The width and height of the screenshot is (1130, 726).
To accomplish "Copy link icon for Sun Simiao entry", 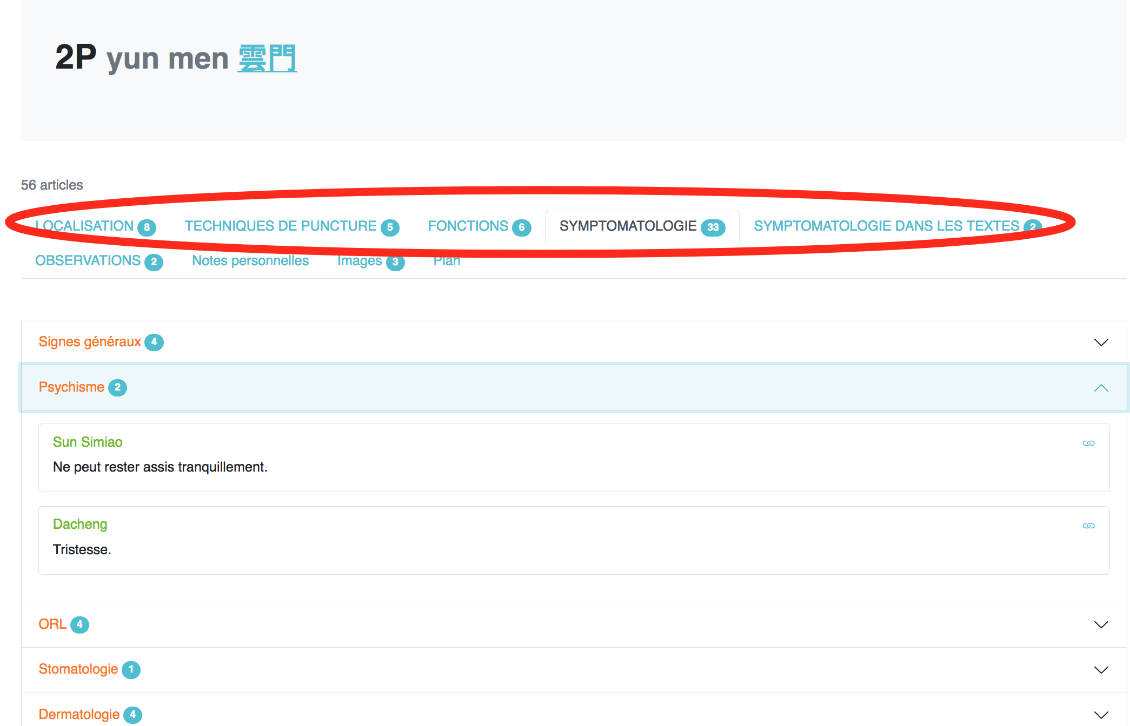I will pos(1088,443).
